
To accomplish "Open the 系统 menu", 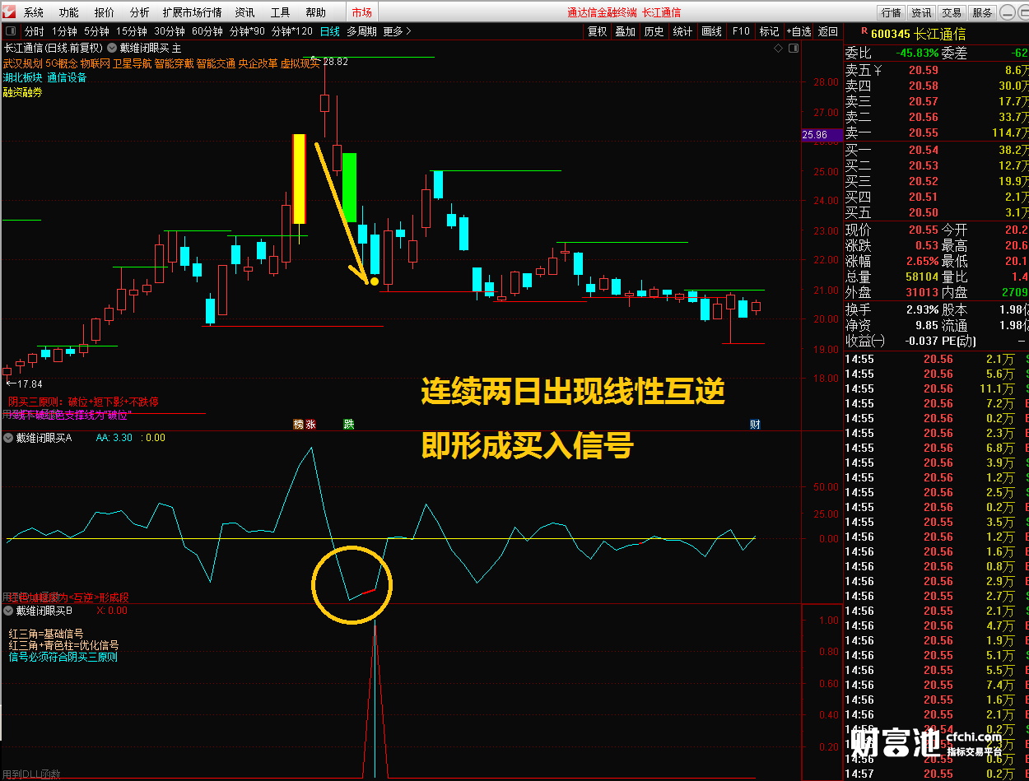I will pyautogui.click(x=34, y=12).
